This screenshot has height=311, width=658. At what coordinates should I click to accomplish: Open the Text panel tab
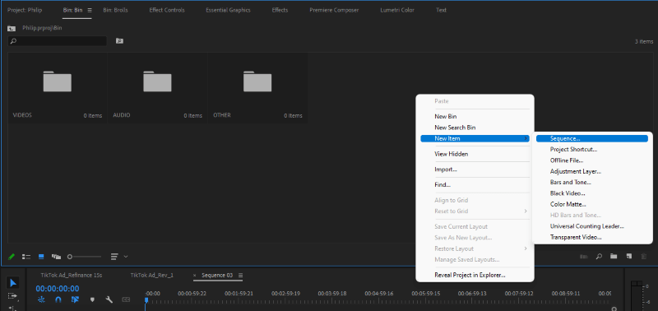[x=441, y=10]
